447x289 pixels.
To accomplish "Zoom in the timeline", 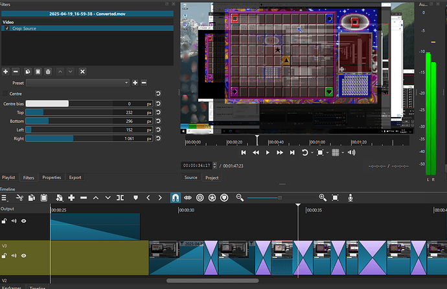I will pyautogui.click(x=323, y=198).
